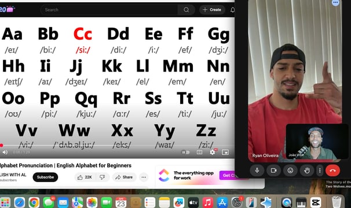Viewport: 351px width, 208px height.
Task: Switch the video to miniplayer mode
Action: pyautogui.click(x=225, y=152)
